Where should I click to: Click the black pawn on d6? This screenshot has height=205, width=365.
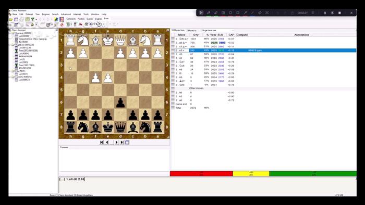[x=120, y=102]
